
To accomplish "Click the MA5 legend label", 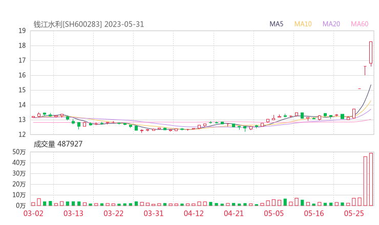I will [x=276, y=24].
